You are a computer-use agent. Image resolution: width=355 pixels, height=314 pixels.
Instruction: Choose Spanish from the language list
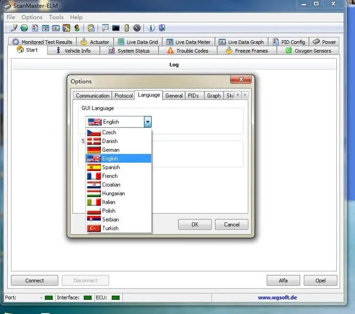pos(118,167)
